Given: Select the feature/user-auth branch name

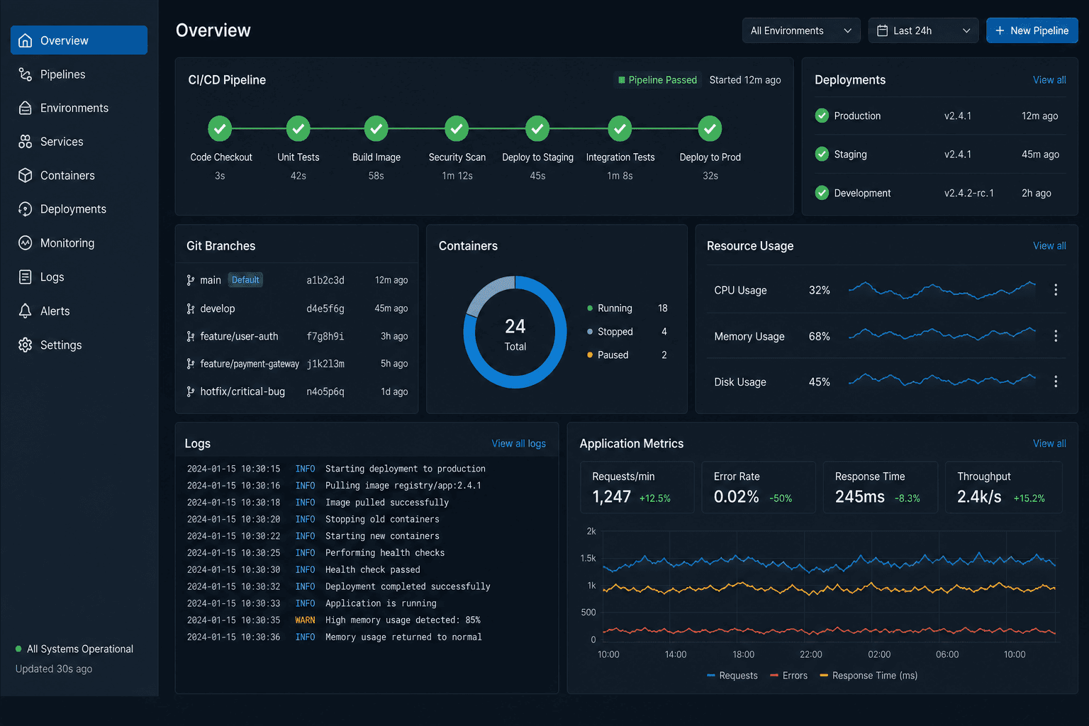Looking at the screenshot, I should tap(239, 336).
